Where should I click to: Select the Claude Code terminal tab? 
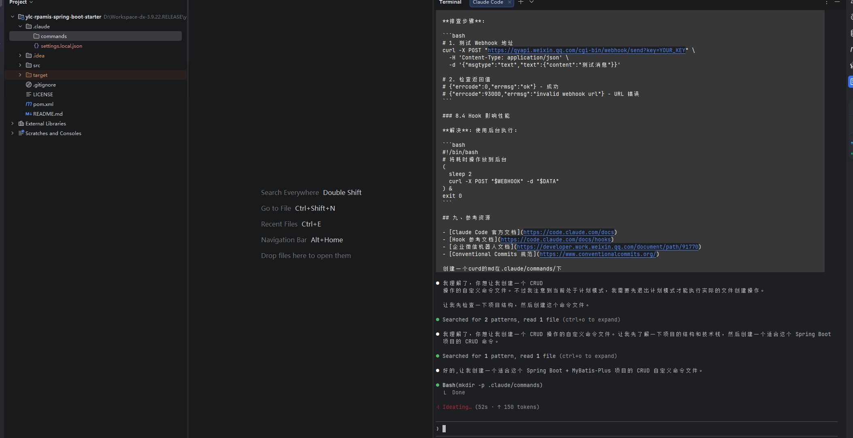click(x=488, y=2)
